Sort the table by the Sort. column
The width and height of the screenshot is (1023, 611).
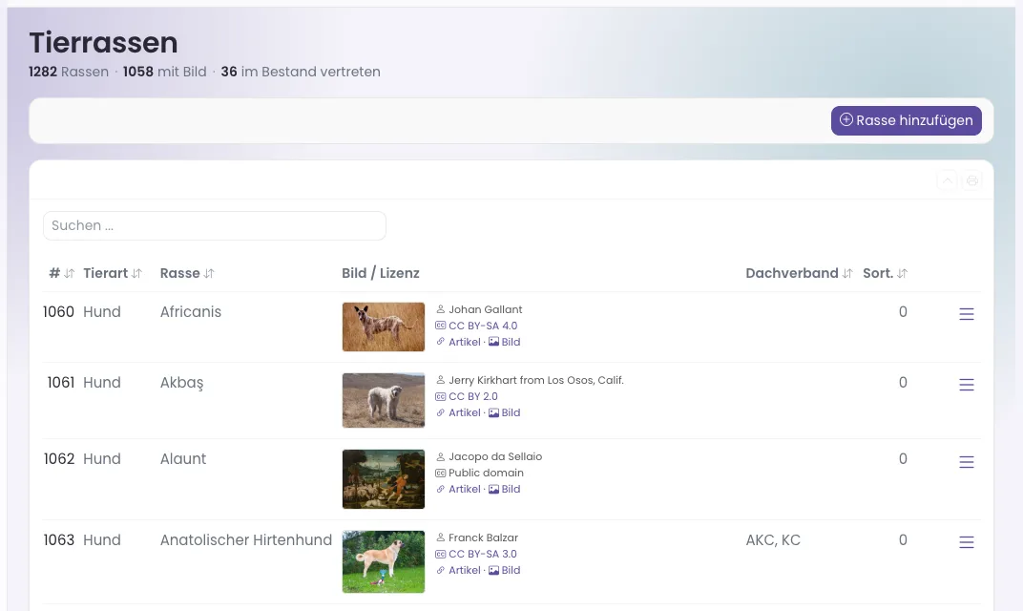click(x=886, y=273)
